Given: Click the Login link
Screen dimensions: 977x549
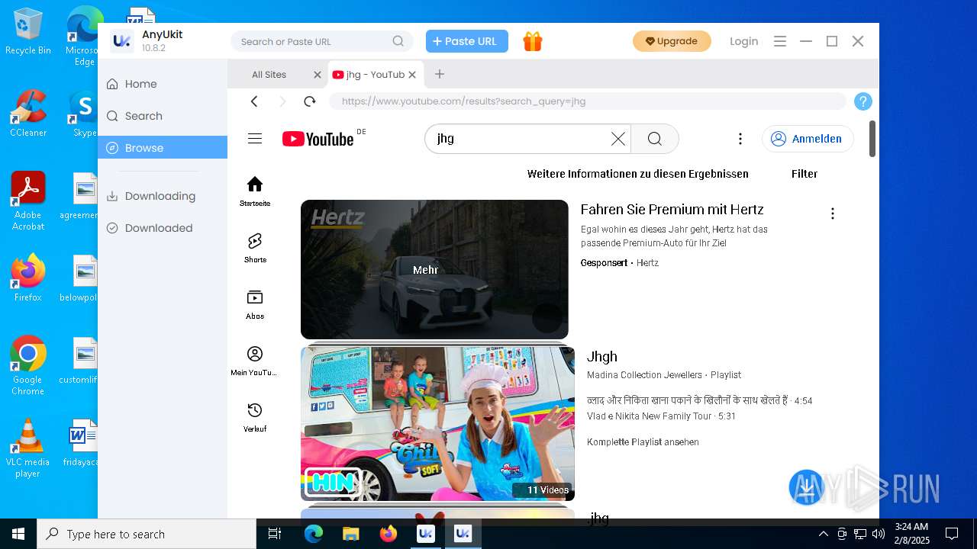Looking at the screenshot, I should [743, 41].
